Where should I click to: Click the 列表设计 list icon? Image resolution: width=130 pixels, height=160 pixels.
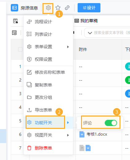click(x=29, y=34)
